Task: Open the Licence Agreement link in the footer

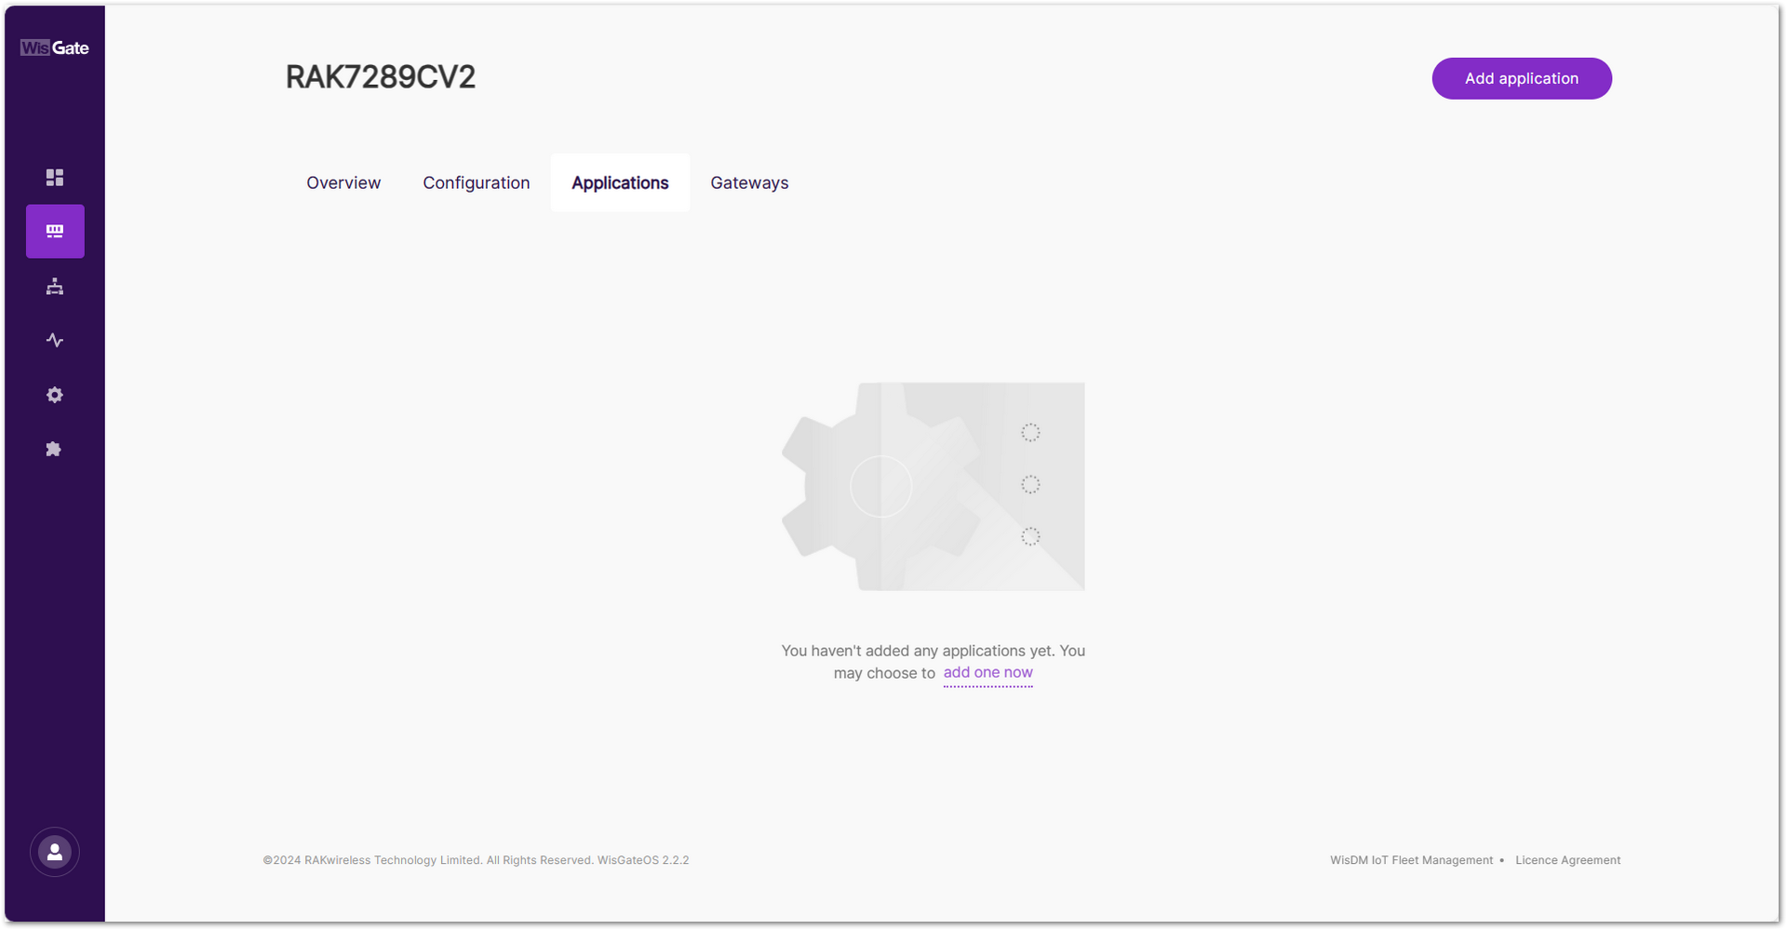Action: (x=1567, y=859)
